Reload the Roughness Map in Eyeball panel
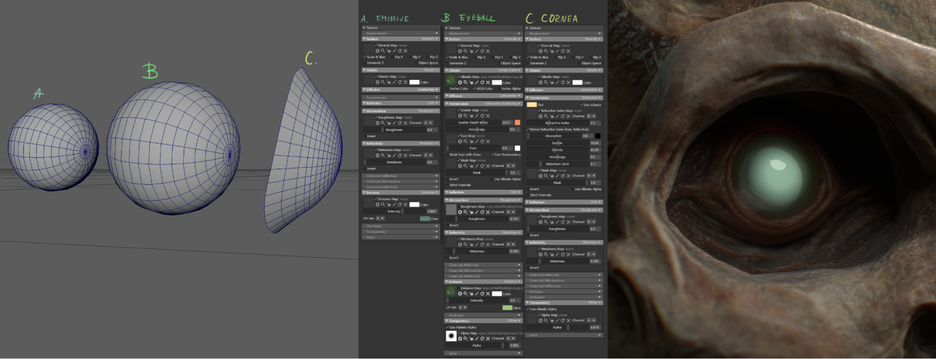 (482, 212)
